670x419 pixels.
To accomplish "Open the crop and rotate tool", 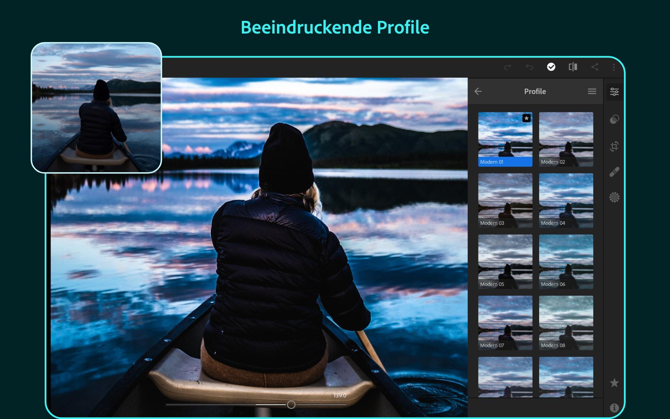I will point(615,146).
